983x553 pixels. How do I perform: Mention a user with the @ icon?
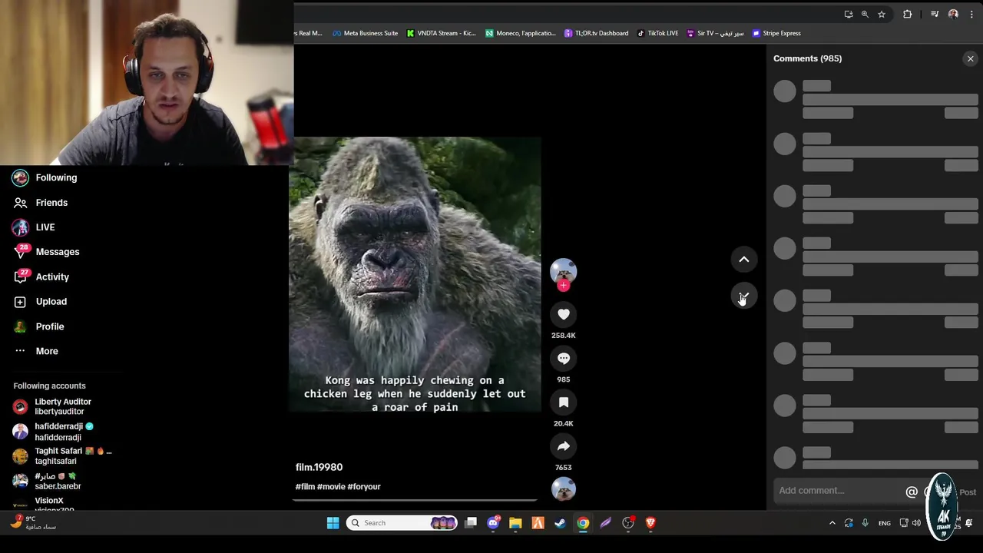[912, 492]
